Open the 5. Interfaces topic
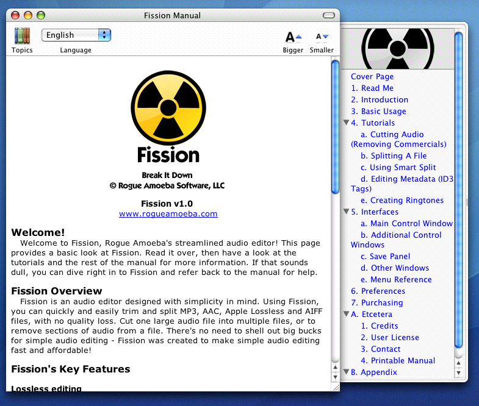Viewport: 479px width, 406px height. (x=375, y=212)
